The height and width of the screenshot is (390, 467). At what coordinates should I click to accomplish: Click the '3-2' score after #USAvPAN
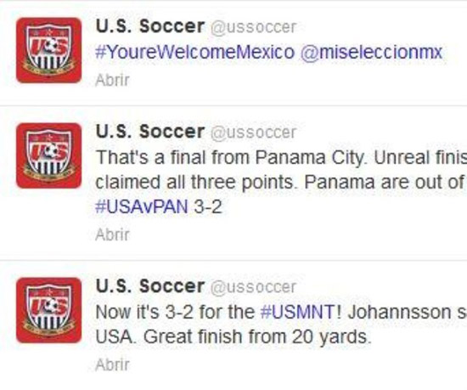[x=208, y=206]
